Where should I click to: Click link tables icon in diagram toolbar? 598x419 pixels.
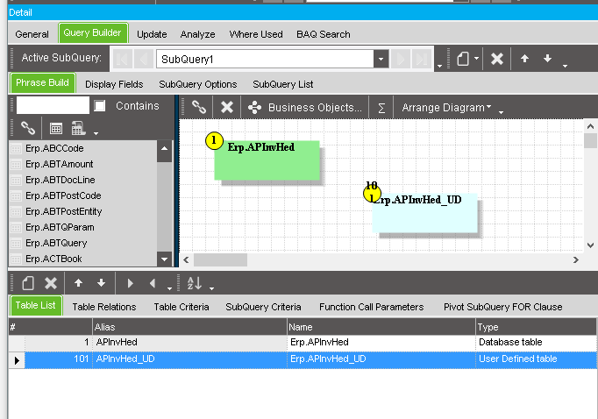point(199,107)
